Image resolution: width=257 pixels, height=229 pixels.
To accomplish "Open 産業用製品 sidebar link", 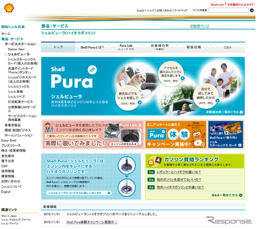I will click(12, 125).
